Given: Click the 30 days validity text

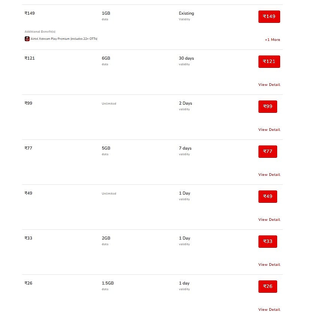Looking at the screenshot, I should (186, 58).
